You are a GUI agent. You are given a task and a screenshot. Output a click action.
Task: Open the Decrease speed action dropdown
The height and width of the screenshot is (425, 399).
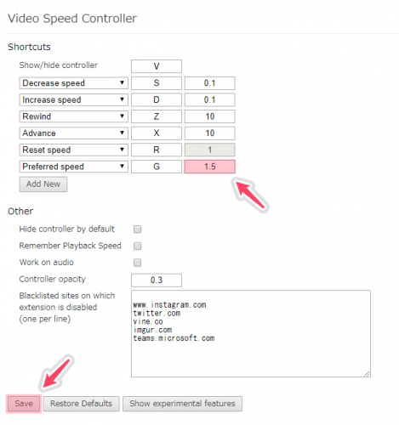pyautogui.click(x=73, y=83)
